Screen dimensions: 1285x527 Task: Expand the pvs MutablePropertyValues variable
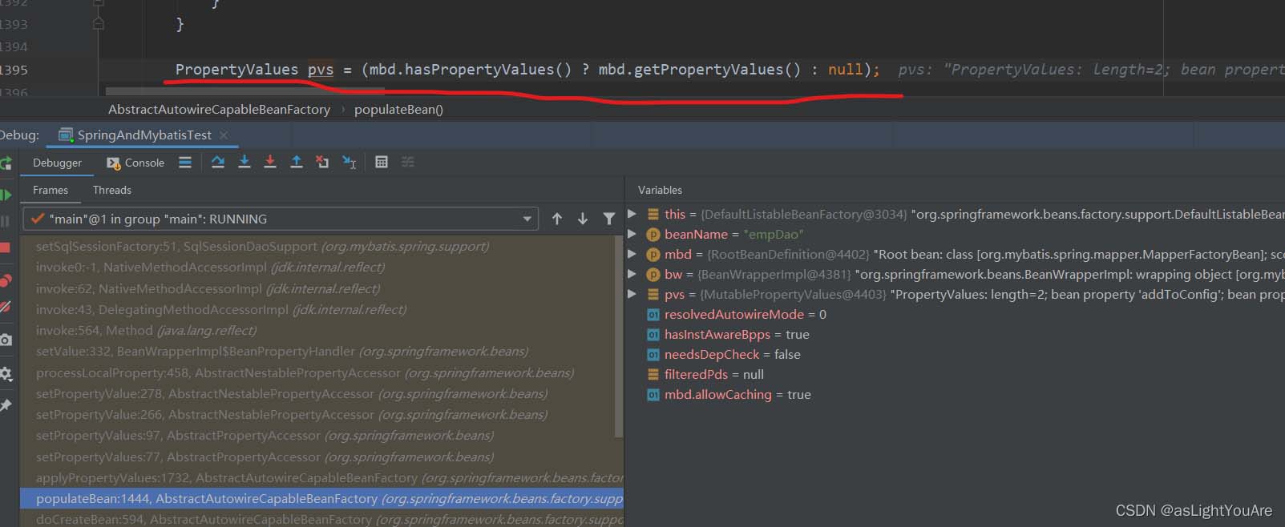tap(632, 294)
